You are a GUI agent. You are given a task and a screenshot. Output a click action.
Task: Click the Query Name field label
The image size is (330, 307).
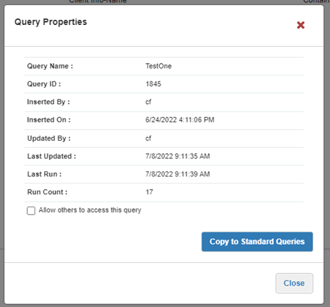50,66
